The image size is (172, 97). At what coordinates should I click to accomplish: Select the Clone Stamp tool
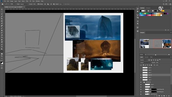click(2, 30)
